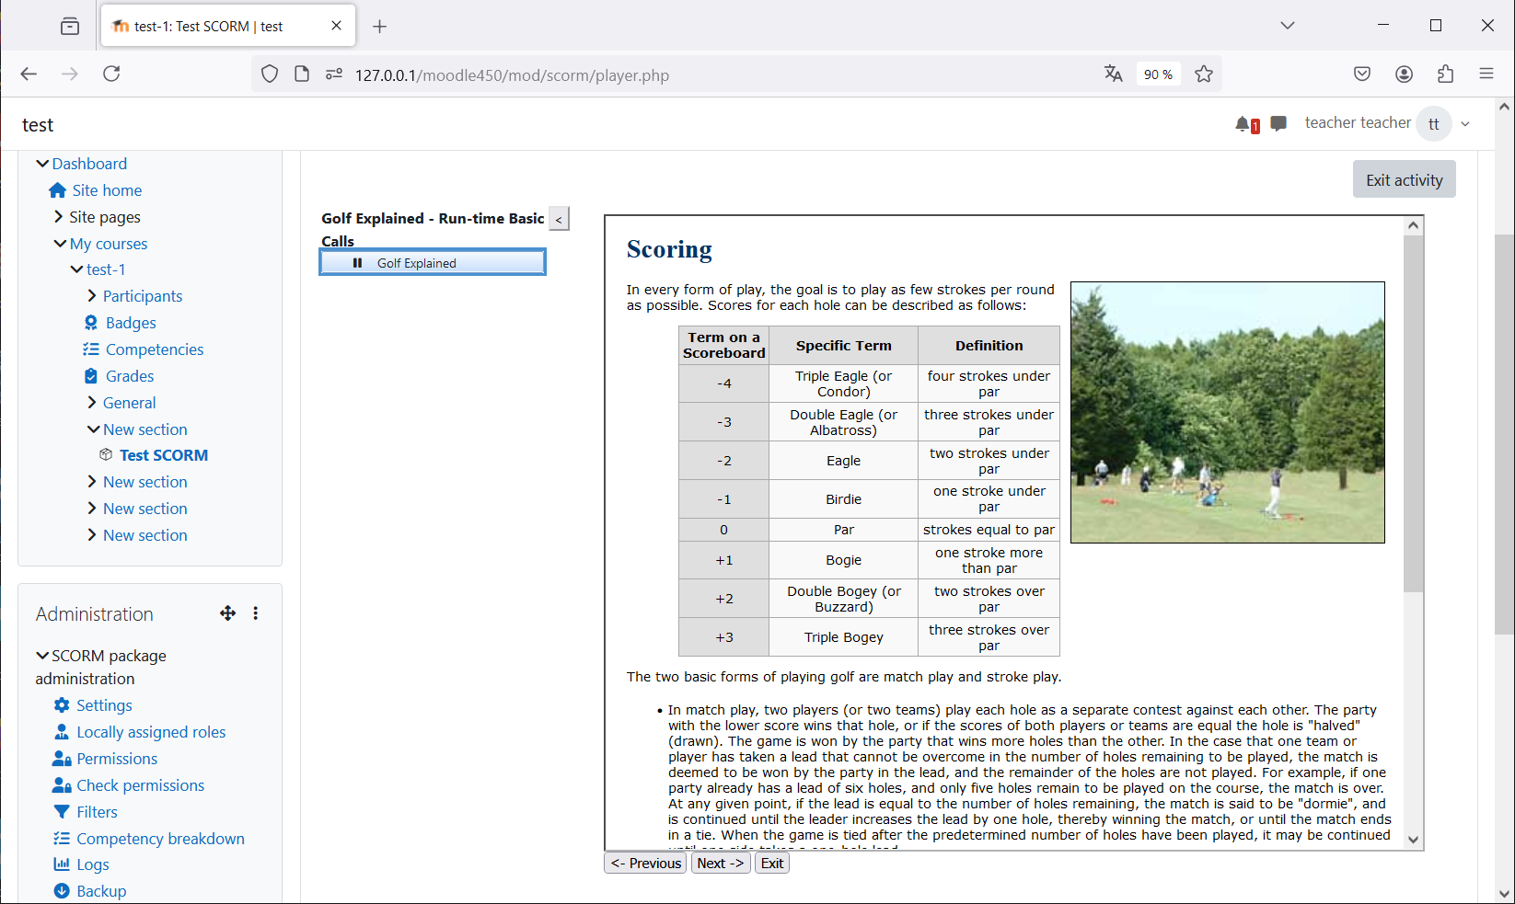Collapse the SCORM package administration node
Screen dimensions: 1515x904
(x=42, y=656)
